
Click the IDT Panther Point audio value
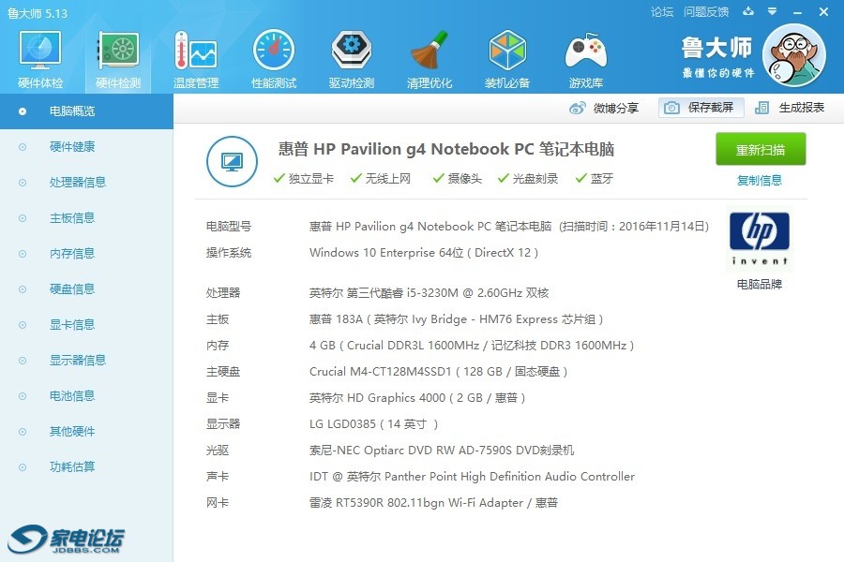[472, 477]
